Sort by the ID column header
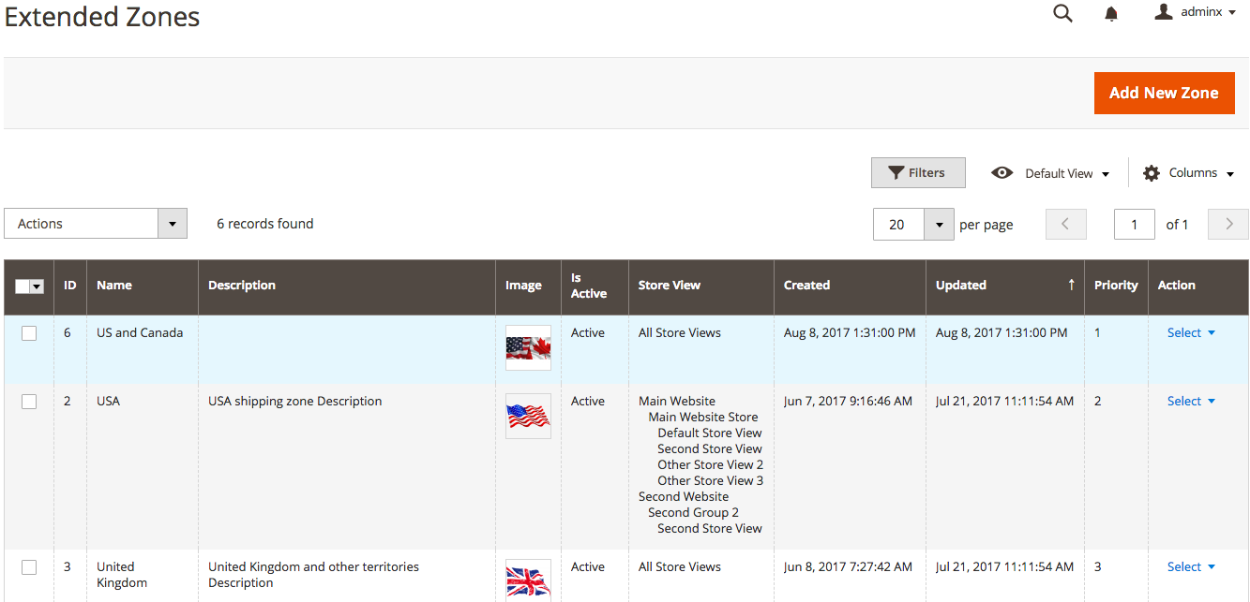The width and height of the screenshot is (1250, 602). [70, 286]
